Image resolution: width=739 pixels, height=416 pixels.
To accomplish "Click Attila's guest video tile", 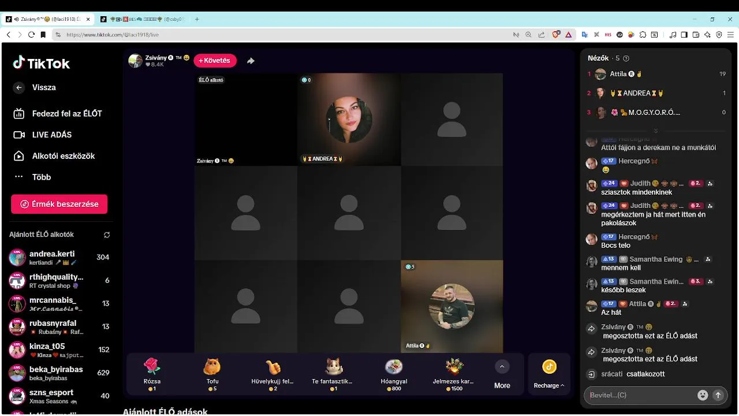I will point(452,306).
